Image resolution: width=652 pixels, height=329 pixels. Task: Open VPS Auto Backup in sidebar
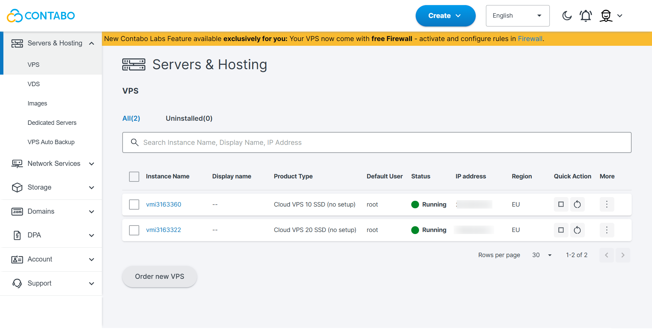coord(51,142)
